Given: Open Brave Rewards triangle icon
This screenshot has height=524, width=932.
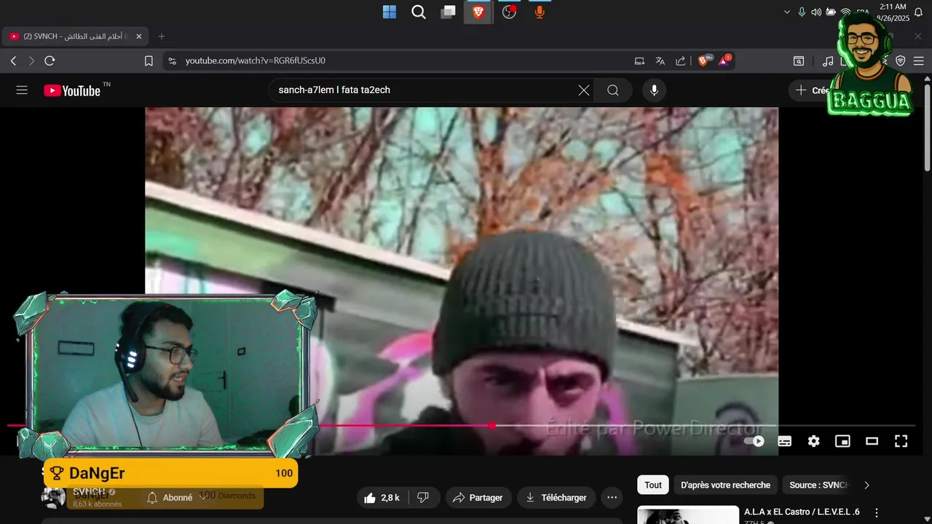Looking at the screenshot, I should [724, 61].
